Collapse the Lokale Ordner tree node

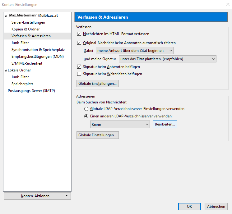pos(6,70)
